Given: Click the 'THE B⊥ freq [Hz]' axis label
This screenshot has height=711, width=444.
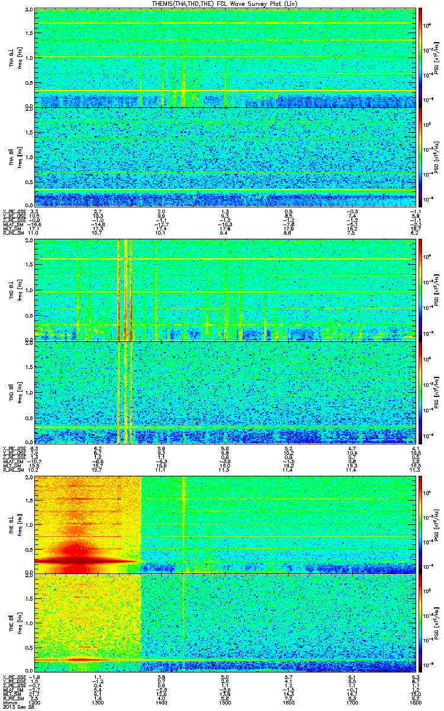Looking at the screenshot, I should click(x=14, y=525).
